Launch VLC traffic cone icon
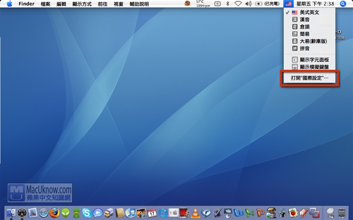Screen dimensions: 353x220 195,212
